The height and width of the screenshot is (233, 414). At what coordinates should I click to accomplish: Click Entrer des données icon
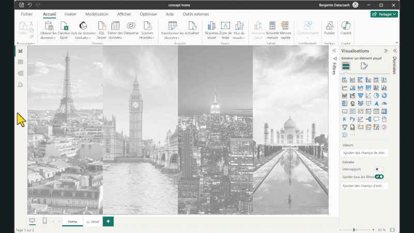coord(115,31)
